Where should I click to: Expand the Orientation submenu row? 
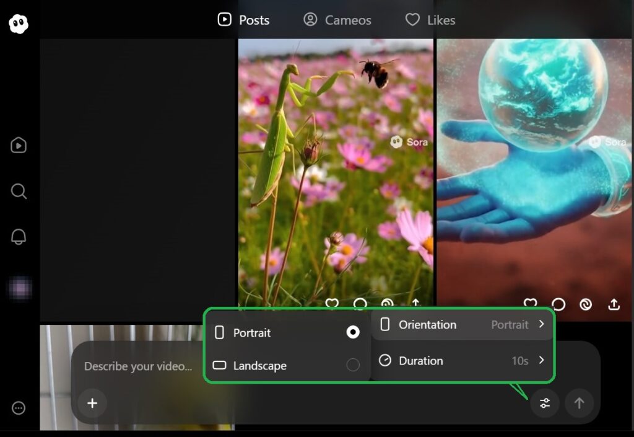(462, 325)
